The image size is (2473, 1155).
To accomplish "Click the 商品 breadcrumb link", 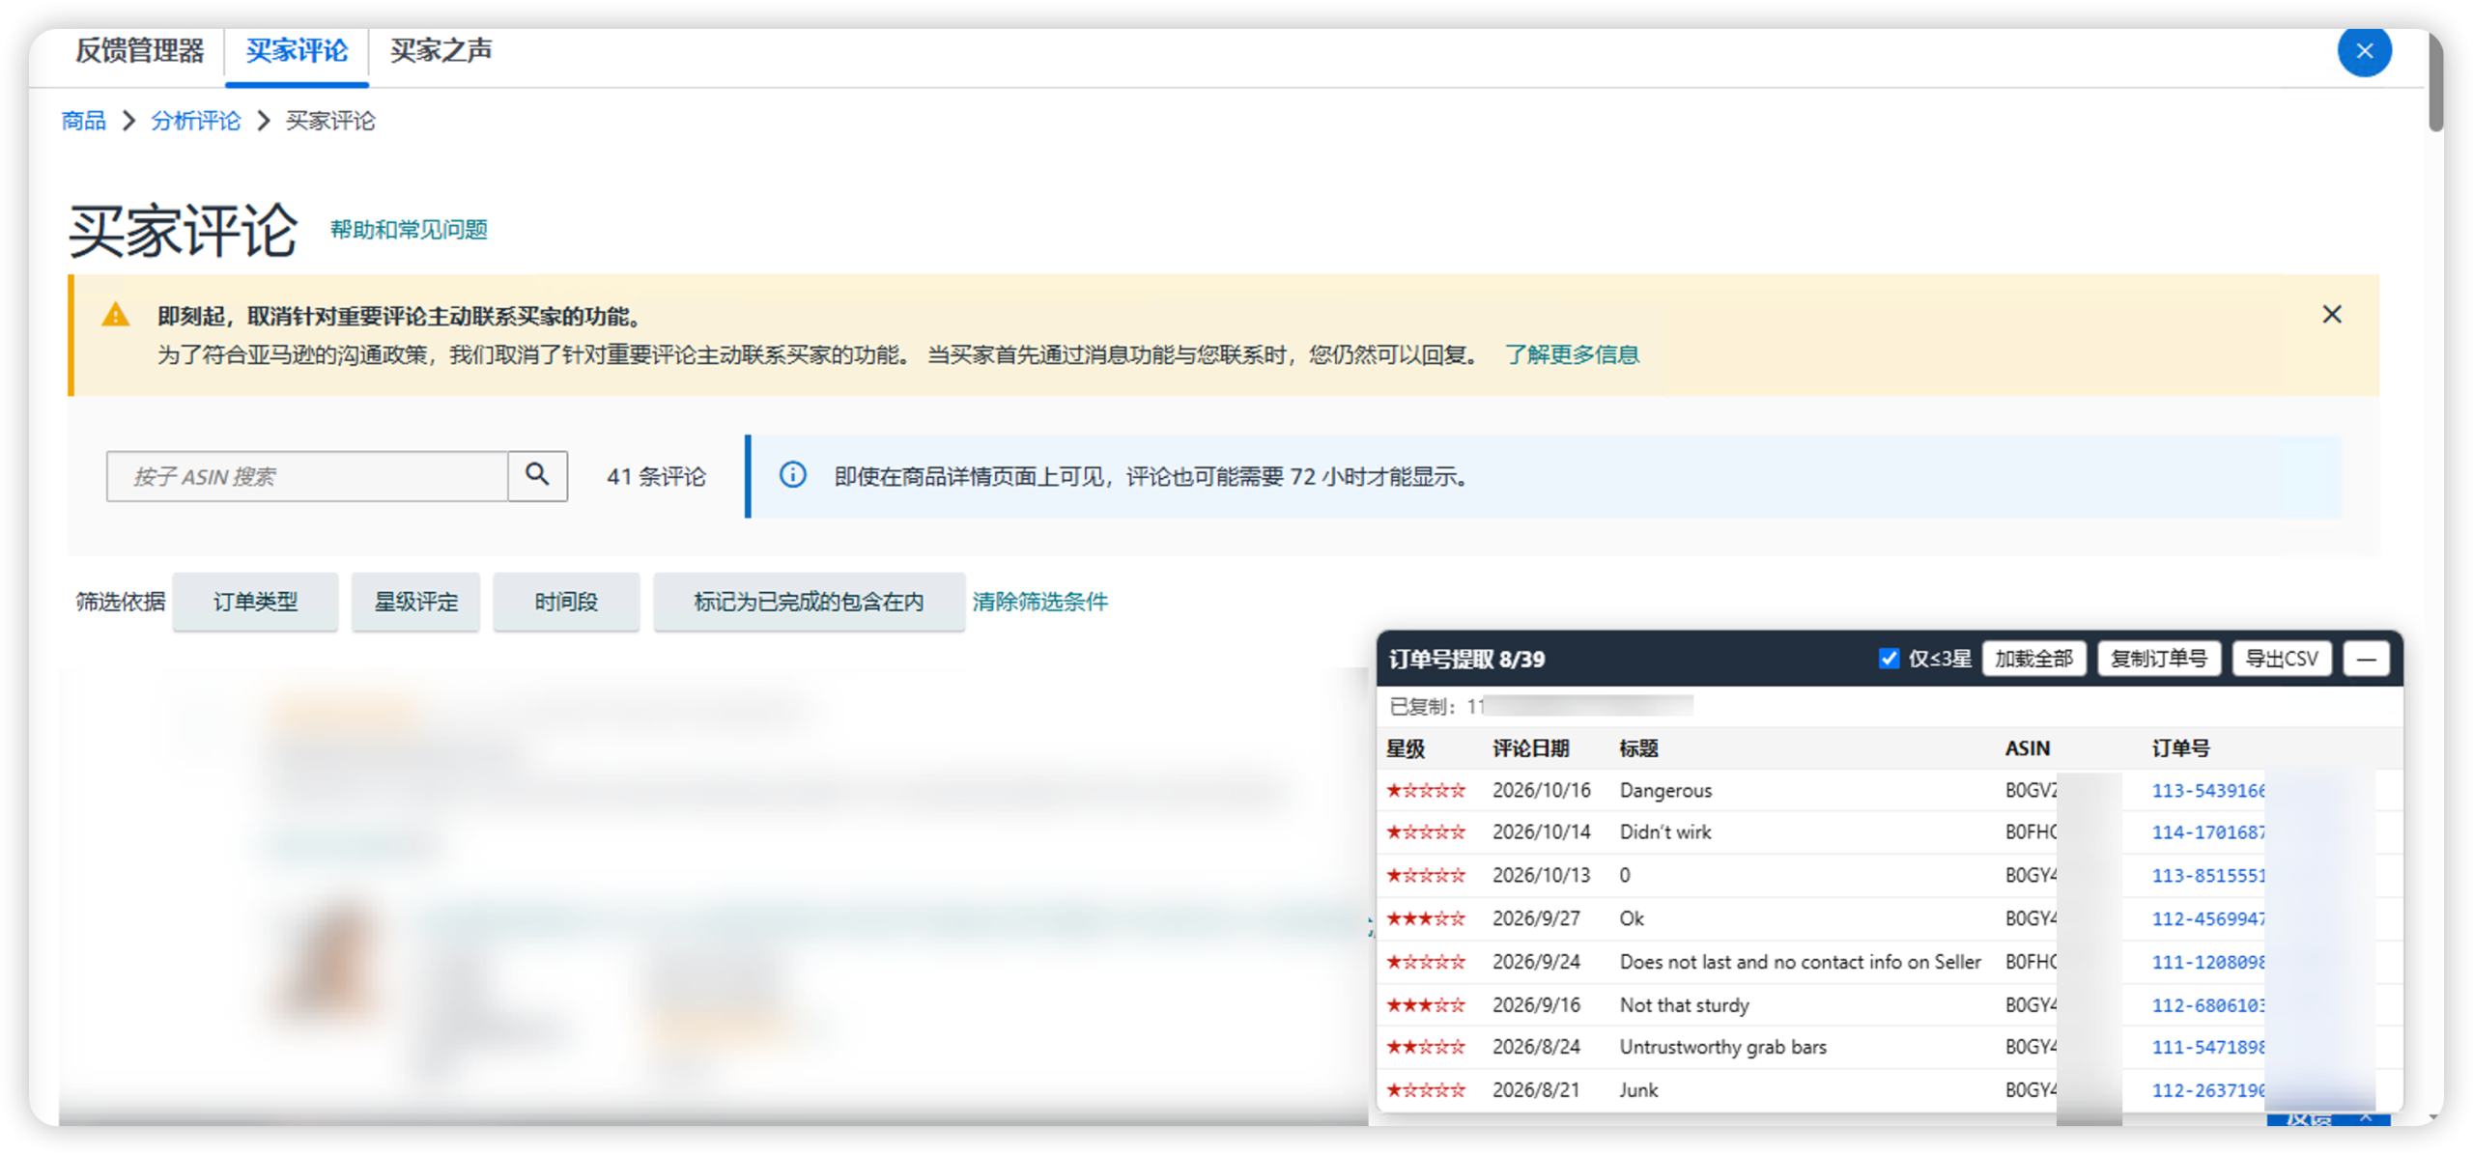I will pyautogui.click(x=83, y=121).
